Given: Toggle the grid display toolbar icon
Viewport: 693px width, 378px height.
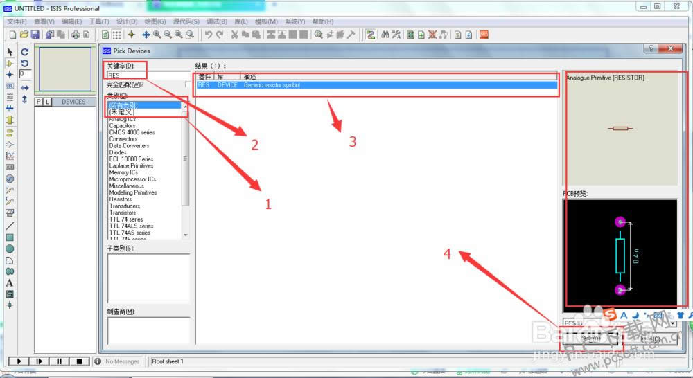Looking at the screenshot, I should (116, 35).
